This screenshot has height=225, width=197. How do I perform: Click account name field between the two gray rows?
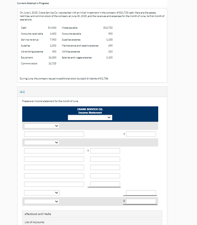coord(54,134)
